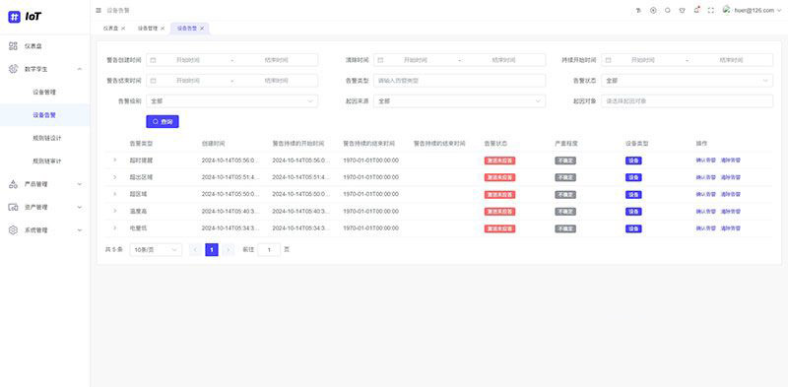The width and height of the screenshot is (788, 387).
Task: Click the 资产管理 sidebar icon
Action: [x=14, y=207]
